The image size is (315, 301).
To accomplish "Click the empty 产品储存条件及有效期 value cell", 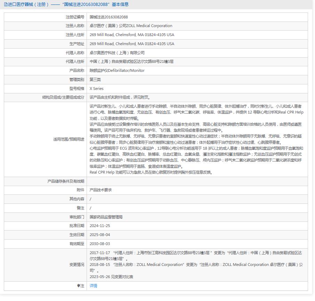I will coord(197,181).
